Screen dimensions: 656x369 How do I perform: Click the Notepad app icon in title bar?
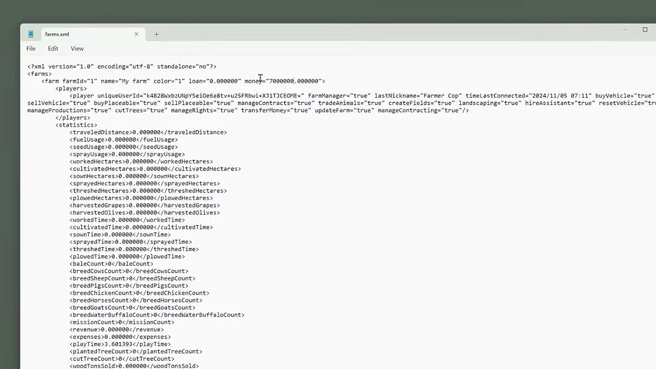pyautogui.click(x=31, y=34)
